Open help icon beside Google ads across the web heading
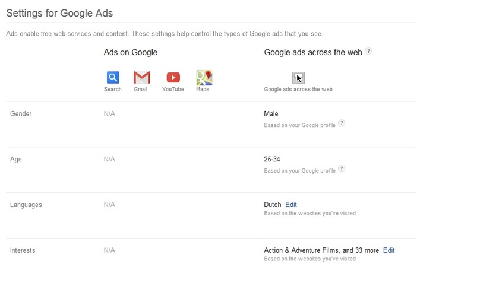The height and width of the screenshot is (283, 480). click(368, 51)
